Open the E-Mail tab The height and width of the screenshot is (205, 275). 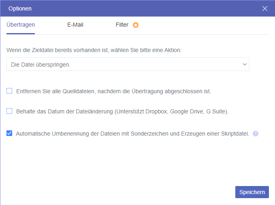[75, 25]
